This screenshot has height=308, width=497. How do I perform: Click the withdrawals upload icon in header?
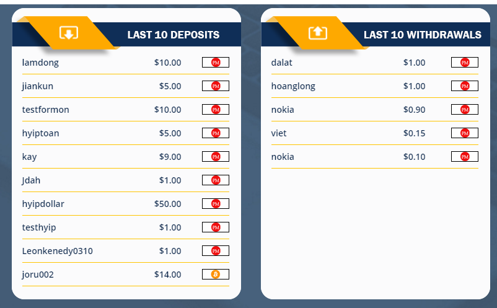point(317,33)
